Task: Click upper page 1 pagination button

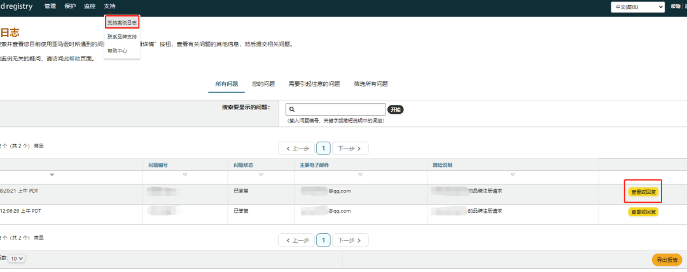Action: 323,149
